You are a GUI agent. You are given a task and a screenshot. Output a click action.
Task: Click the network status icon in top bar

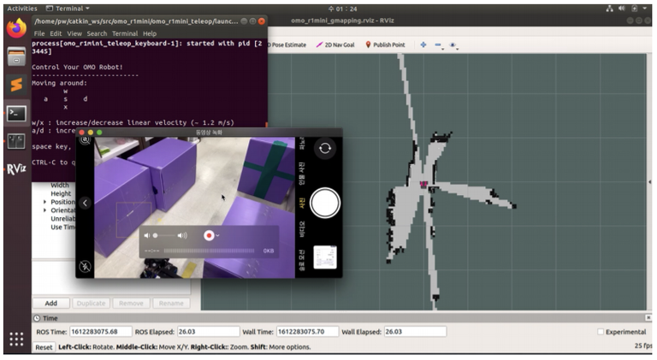(x=610, y=9)
